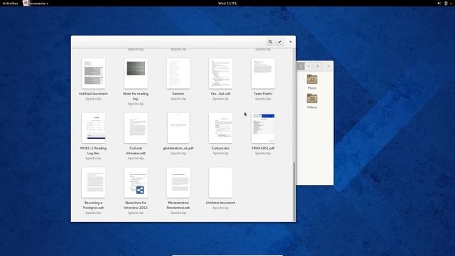Open the Documents application menu

[36, 3]
